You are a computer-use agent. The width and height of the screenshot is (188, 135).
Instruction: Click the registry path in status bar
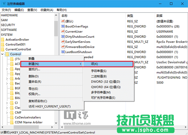(x=48, y=132)
